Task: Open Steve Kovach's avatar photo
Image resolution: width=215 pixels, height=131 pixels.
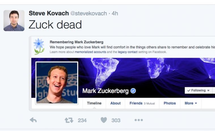Action: (x=14, y=21)
